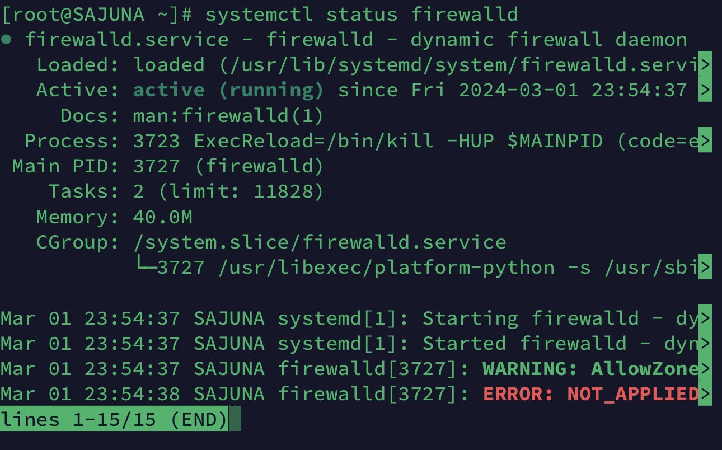
Task: Click the truncation arrow on the Loaded line
Action: tap(705, 65)
